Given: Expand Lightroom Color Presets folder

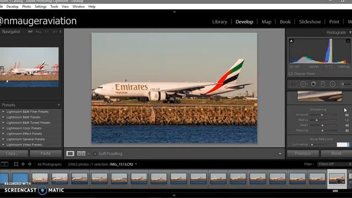Looking at the screenshot, I should pos(3,128).
